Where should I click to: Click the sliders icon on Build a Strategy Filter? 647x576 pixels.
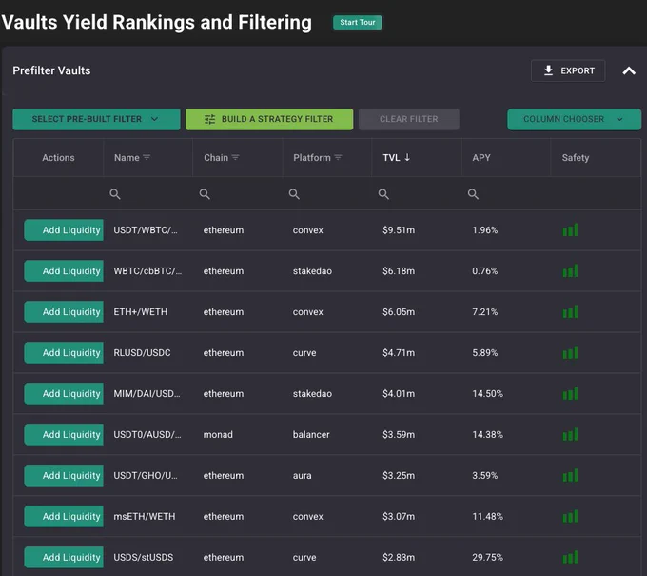[210, 119]
